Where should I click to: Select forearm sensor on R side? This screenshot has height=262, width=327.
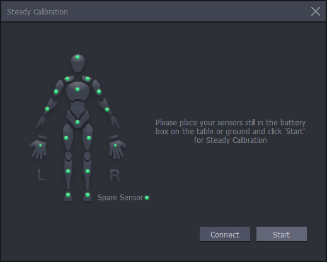click(x=107, y=110)
